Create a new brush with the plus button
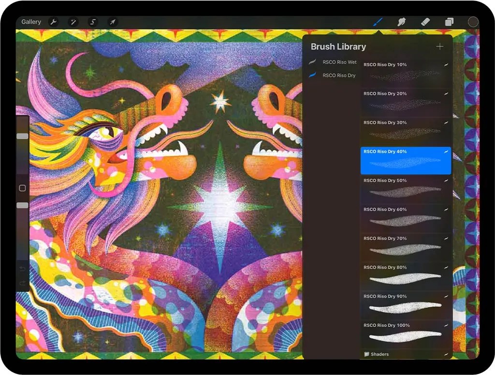The width and height of the screenshot is (495, 375). coord(440,46)
